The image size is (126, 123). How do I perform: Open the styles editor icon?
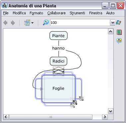[118, 23]
